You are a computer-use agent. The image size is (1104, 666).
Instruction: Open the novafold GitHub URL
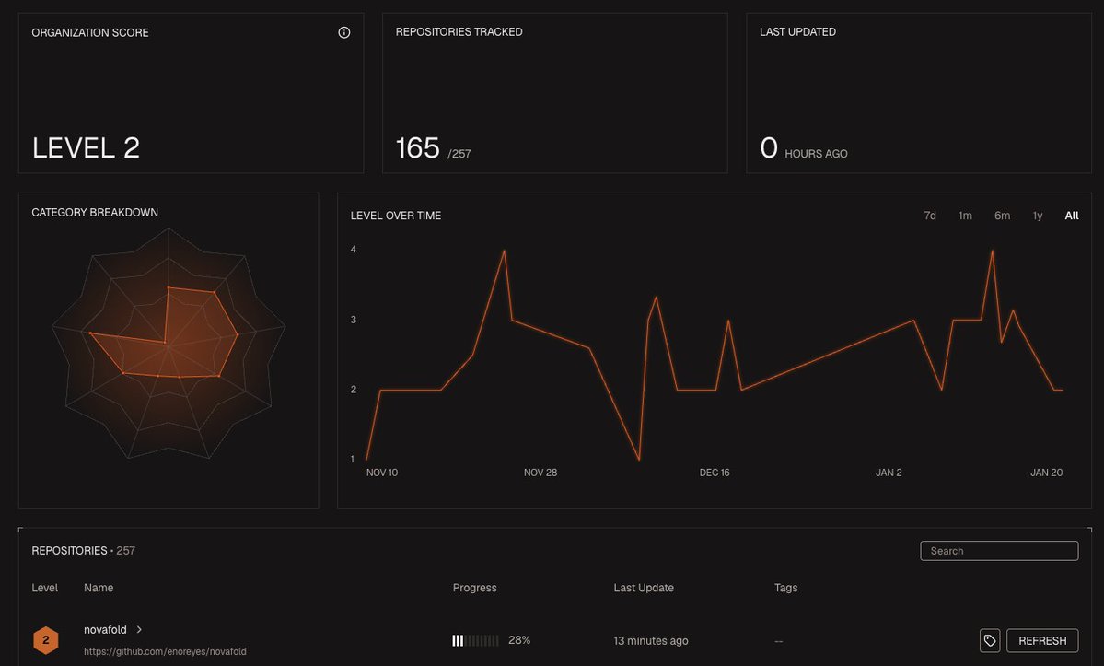pyautogui.click(x=165, y=651)
